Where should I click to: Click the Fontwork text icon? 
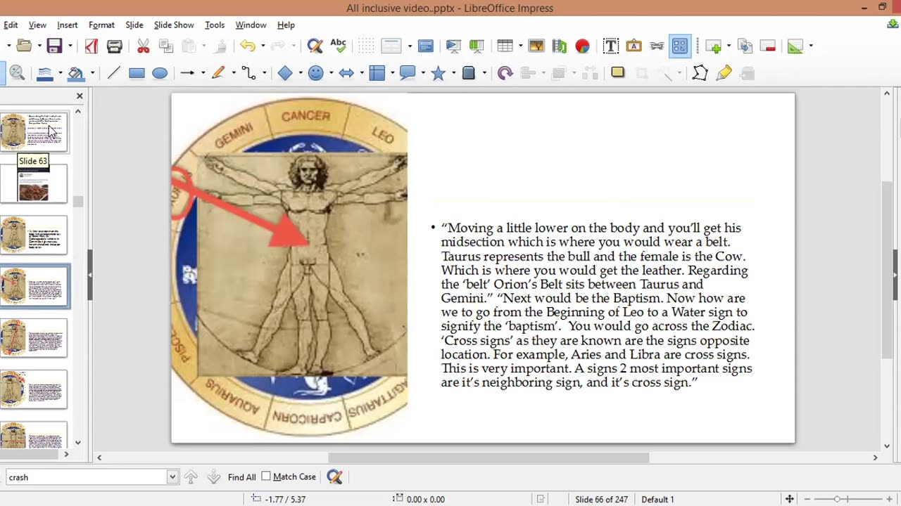tap(634, 46)
